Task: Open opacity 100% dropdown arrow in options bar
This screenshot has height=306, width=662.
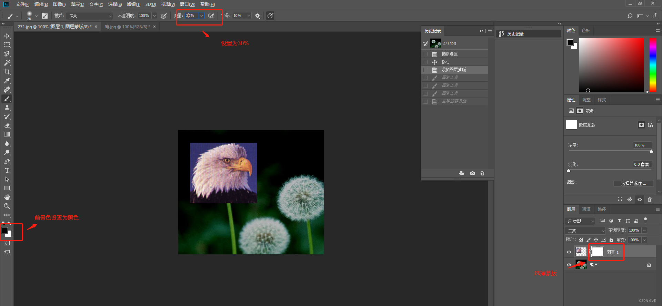Action: coord(154,16)
